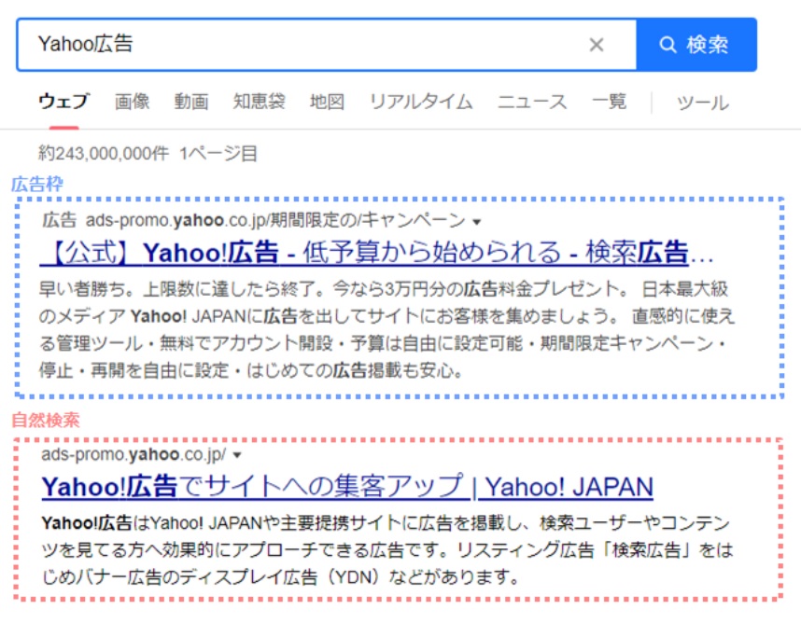Click the organic snippet starting Yahoo!広告はYahoo! JAPAN
801x623 pixels.
coord(387,550)
